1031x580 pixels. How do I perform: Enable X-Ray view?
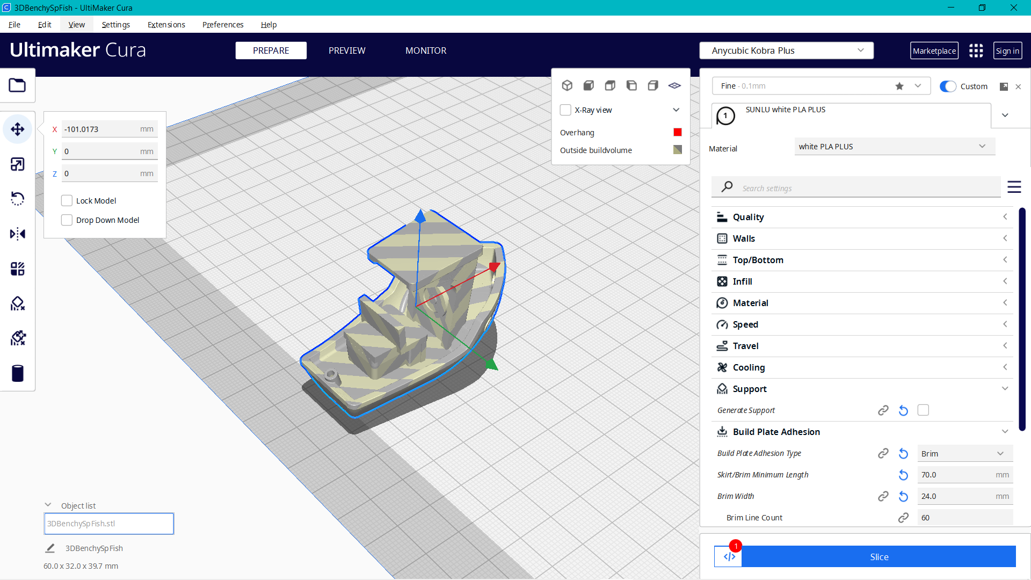pyautogui.click(x=565, y=110)
